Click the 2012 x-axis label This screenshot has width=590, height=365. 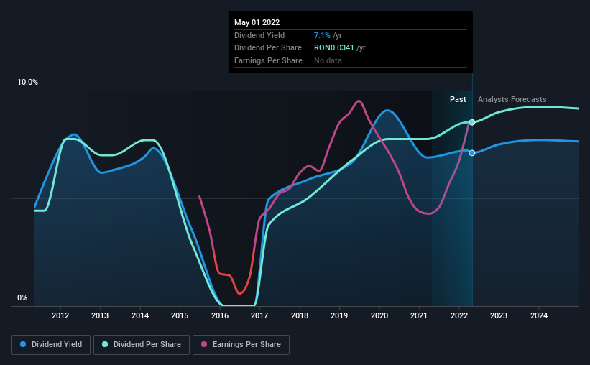pos(60,315)
